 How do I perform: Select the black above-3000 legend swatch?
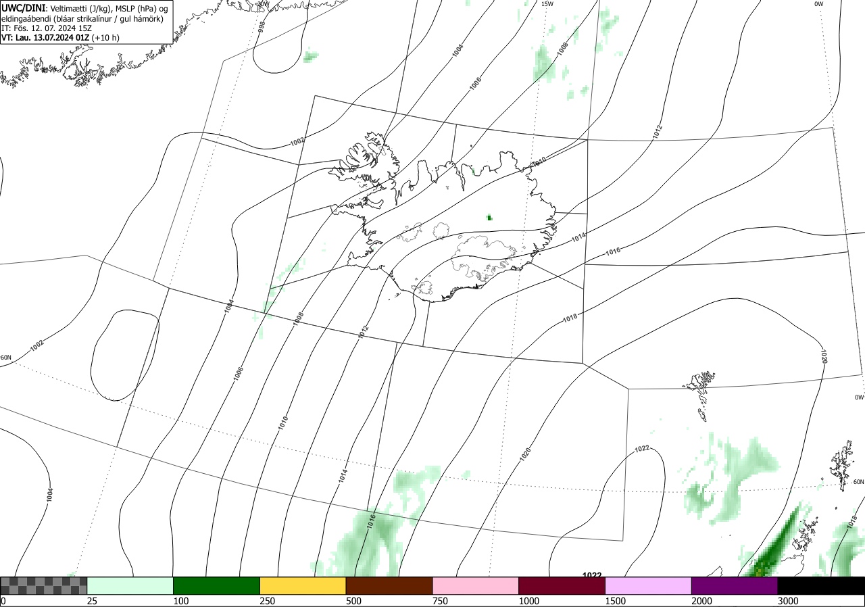point(822,585)
